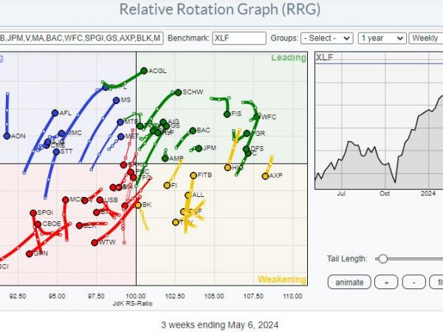Click the 2024 label on XLF chart
Image resolution: width=443 pixels, height=332 pixels.
click(428, 193)
